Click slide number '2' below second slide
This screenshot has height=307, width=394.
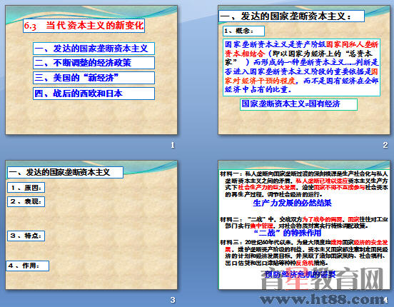[x=385, y=145]
